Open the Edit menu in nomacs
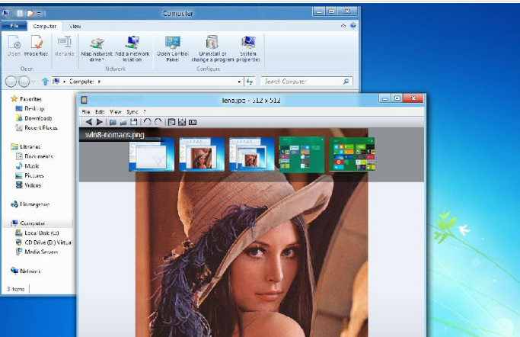This screenshot has height=337, width=520. tap(100, 111)
